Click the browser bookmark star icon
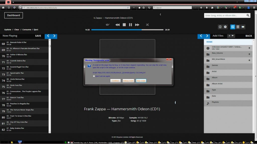Screen dimensions: 257x144 pyautogui.click(x=139, y=8)
